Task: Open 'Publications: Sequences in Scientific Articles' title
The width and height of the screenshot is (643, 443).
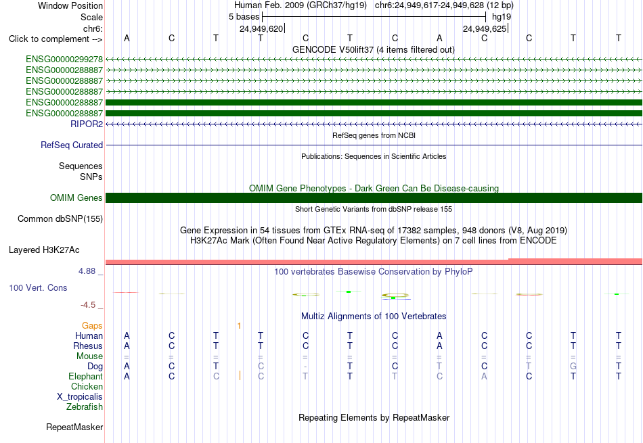Action: 374,156
